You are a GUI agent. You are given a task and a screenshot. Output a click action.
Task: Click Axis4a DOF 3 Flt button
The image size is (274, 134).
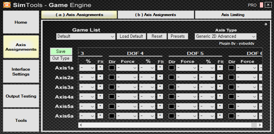100,96
